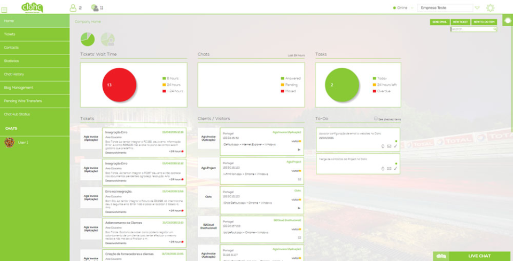The width and height of the screenshot is (513, 261).
Task: Click the NEW TICKET button
Action: point(460,22)
